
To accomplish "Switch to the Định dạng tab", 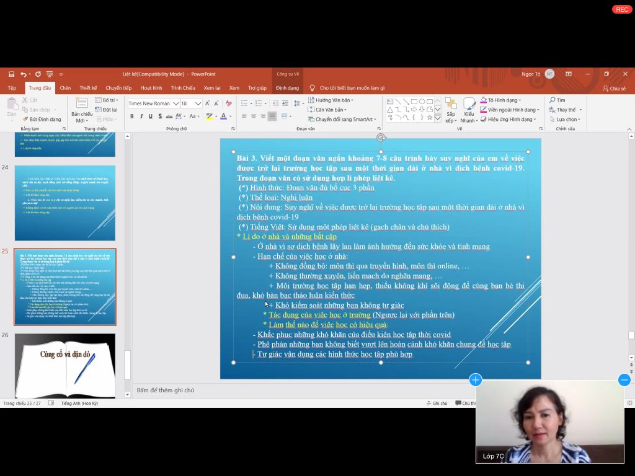I will click(x=288, y=88).
